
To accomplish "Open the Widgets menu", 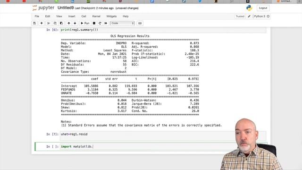I will (111, 17).
